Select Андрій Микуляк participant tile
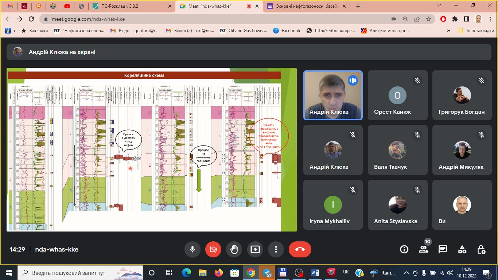Viewport: 498px width, 280px height. click(x=462, y=150)
